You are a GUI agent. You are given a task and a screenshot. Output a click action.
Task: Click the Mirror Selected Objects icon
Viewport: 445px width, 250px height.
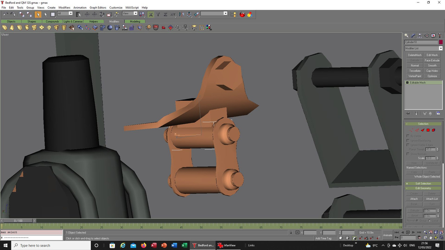181,14
